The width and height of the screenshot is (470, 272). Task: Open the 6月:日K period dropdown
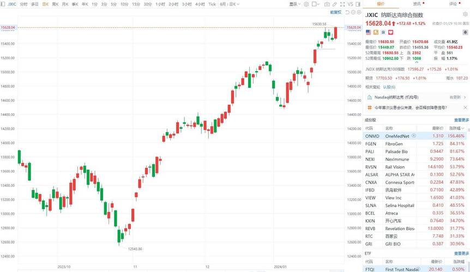click(x=230, y=4)
